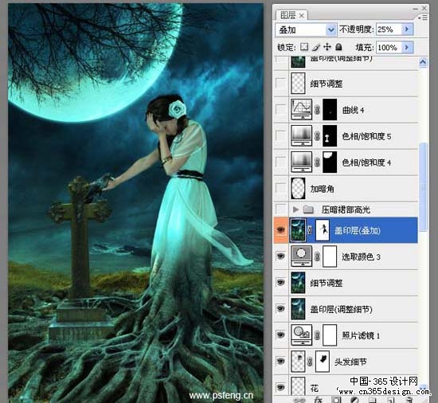The width and height of the screenshot is (438, 403).
Task: Expand the 压暗裙部高光 layer group
Action: pyautogui.click(x=295, y=209)
